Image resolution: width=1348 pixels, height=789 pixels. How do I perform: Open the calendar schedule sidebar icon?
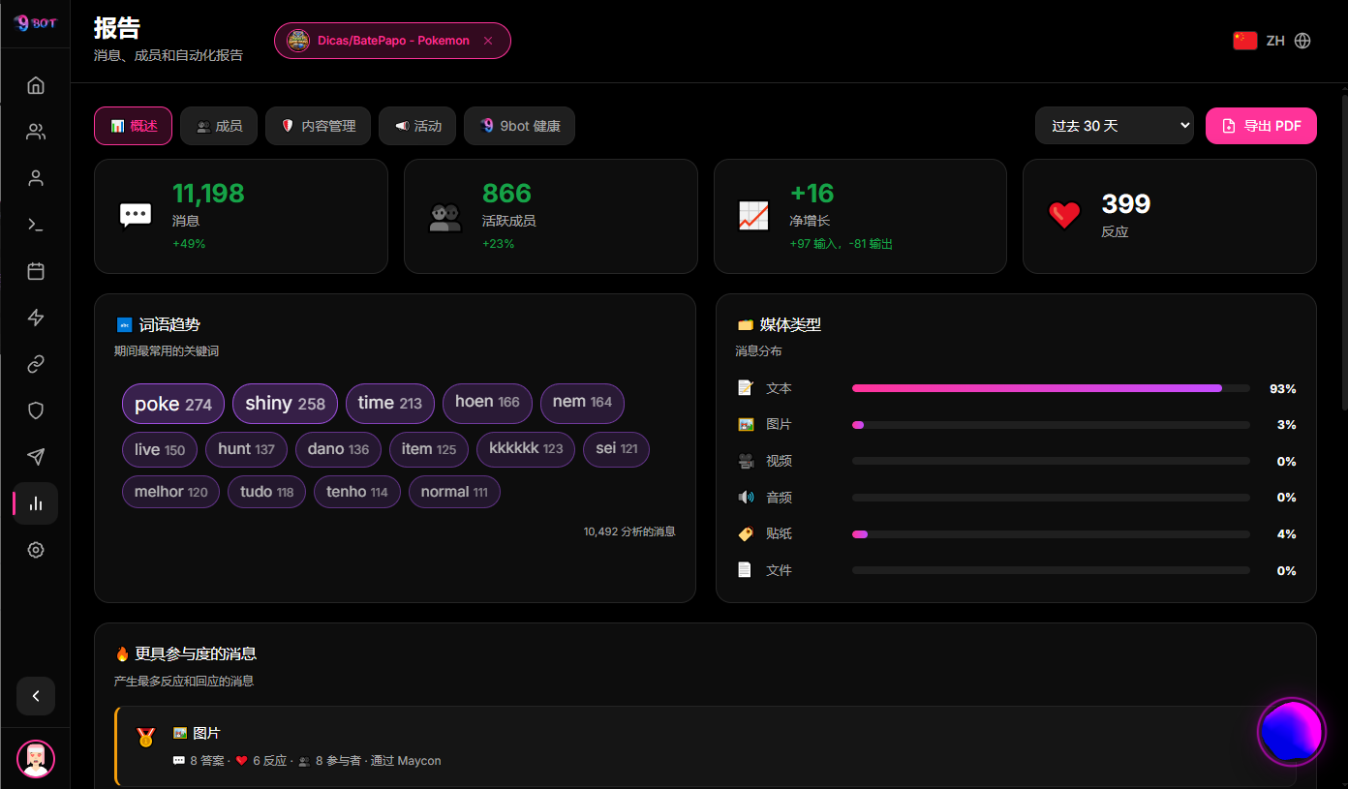tap(36, 271)
